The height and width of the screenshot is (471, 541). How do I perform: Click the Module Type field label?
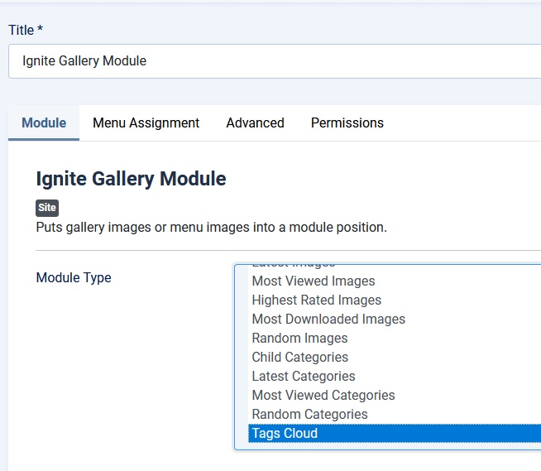[74, 278]
